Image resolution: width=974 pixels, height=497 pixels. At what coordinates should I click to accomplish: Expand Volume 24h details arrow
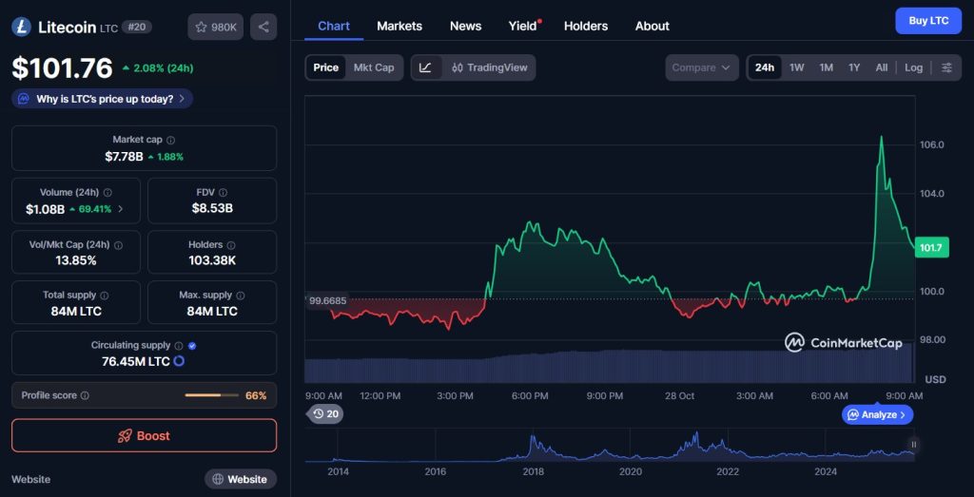121,209
